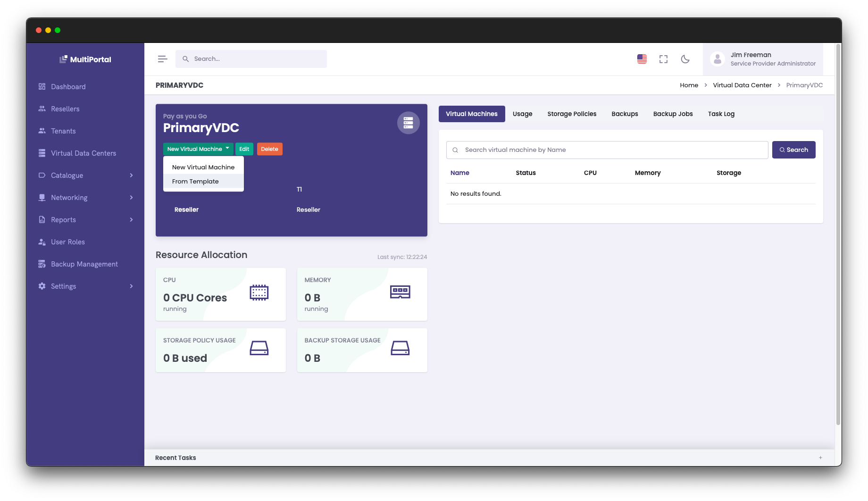Click the US flag language icon

642,59
